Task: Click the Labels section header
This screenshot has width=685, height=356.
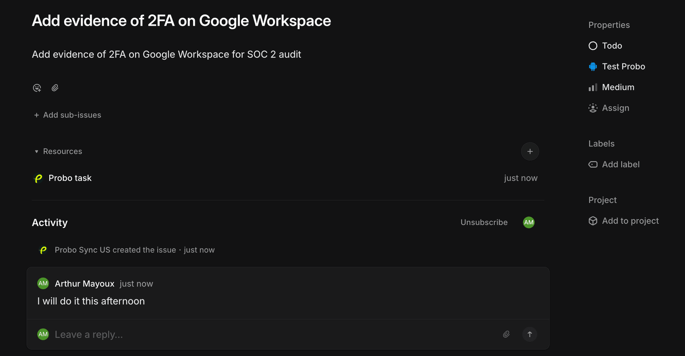Action: pyautogui.click(x=602, y=144)
